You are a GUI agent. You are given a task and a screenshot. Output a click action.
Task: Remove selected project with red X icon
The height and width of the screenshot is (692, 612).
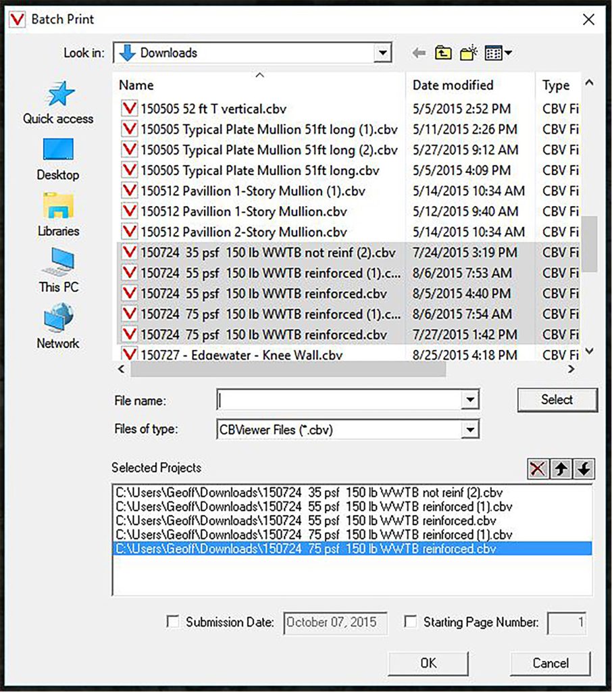(x=538, y=469)
